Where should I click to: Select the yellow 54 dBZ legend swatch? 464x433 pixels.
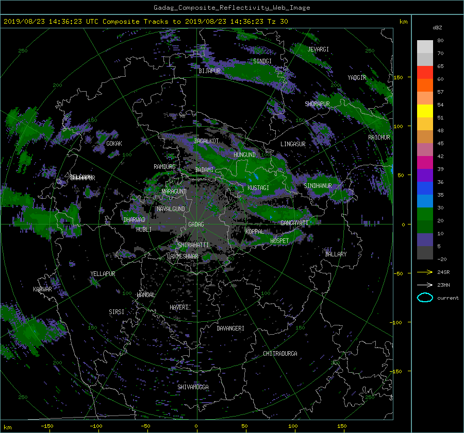(425, 111)
